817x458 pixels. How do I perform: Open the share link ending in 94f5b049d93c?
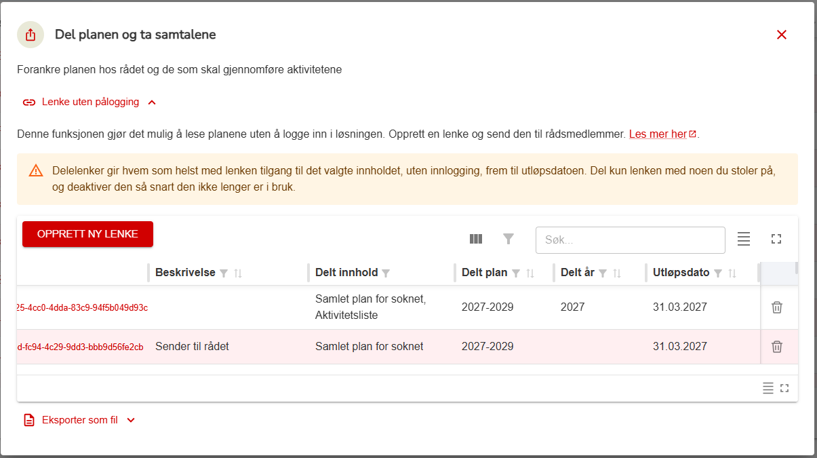coord(82,307)
